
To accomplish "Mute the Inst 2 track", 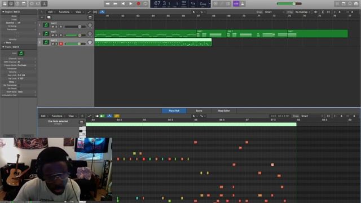I will pos(52,27).
